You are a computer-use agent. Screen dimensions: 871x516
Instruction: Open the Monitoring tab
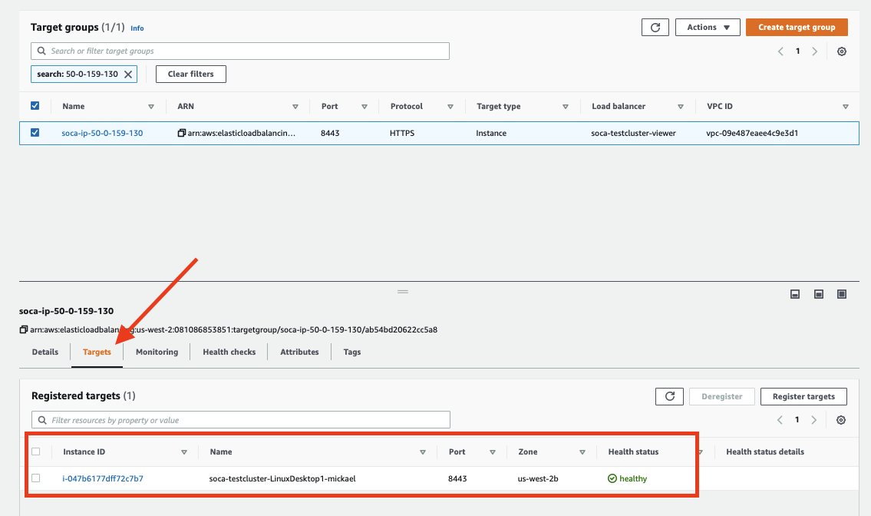pyautogui.click(x=157, y=352)
